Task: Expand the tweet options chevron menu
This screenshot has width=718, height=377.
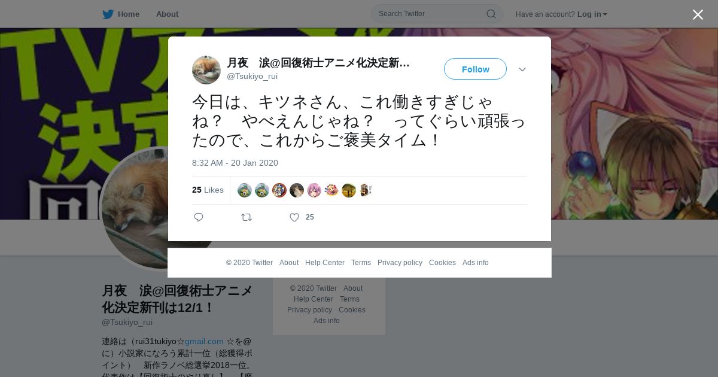Action: [x=522, y=69]
